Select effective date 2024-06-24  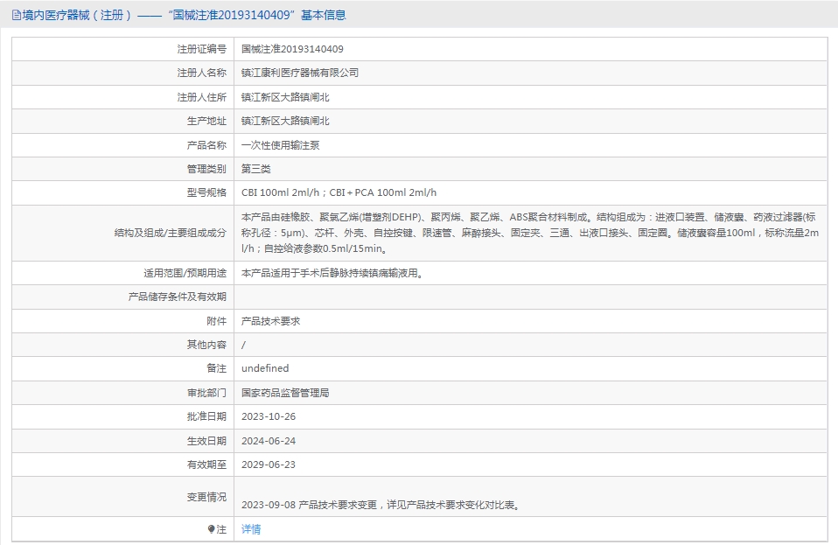point(269,441)
